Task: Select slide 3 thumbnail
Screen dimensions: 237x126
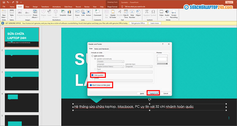Action: click(22, 81)
